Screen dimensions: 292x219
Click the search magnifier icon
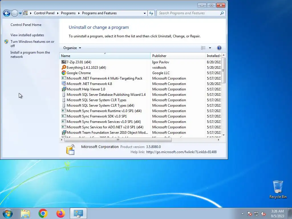point(222,13)
